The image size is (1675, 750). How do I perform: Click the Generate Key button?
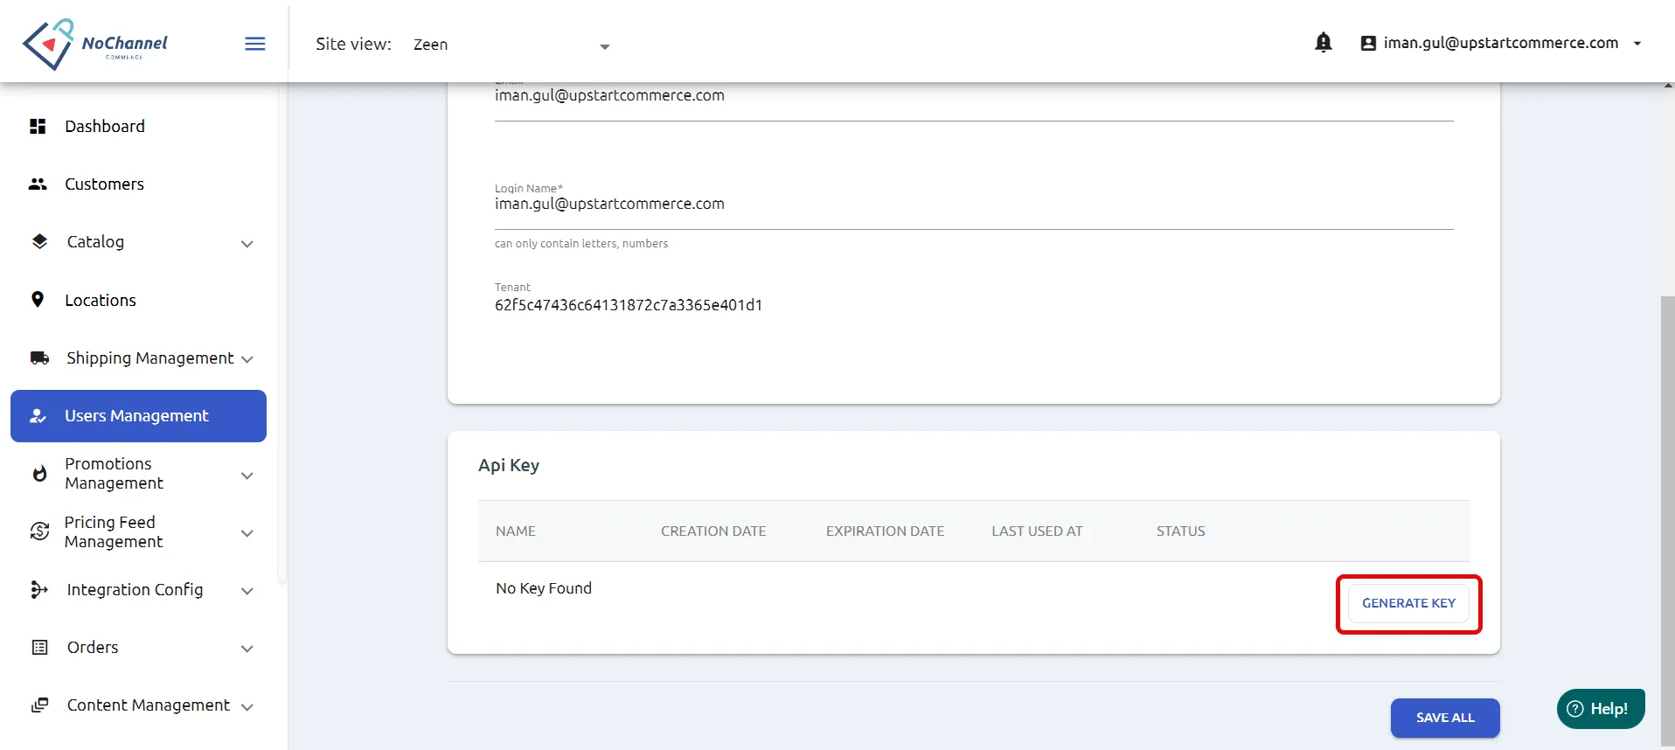click(x=1408, y=603)
